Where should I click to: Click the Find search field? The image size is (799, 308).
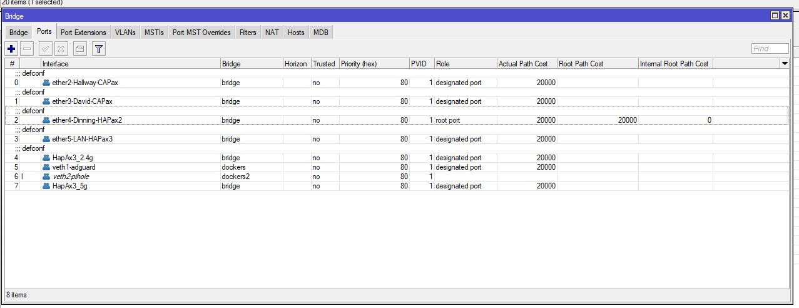pos(770,49)
